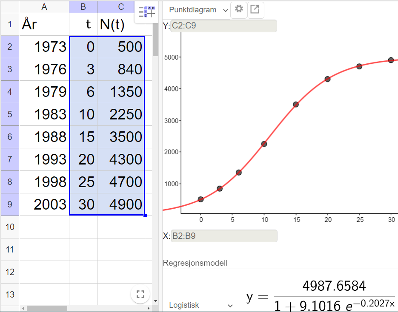Click the horizontal scrollbar right arrow
Image resolution: width=398 pixels, height=312 pixels.
pyautogui.click(x=149, y=309)
